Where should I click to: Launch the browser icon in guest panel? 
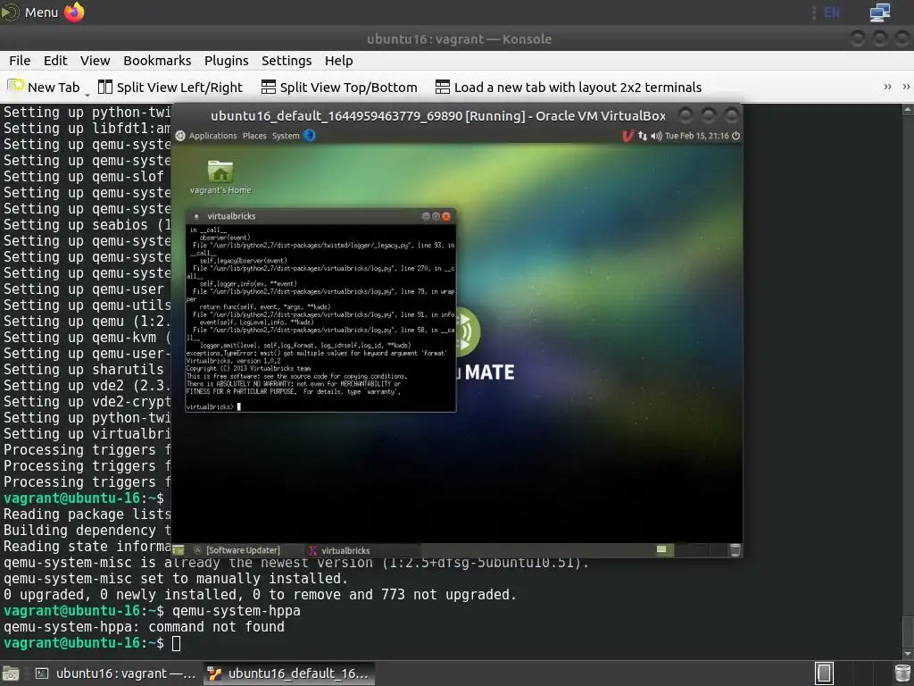[x=310, y=136]
